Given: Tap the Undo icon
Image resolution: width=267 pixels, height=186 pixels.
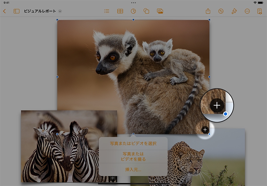Looking at the screenshot, I should pyautogui.click(x=221, y=11).
